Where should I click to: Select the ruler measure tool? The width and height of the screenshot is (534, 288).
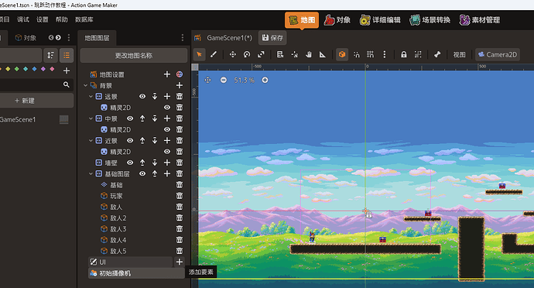322,54
